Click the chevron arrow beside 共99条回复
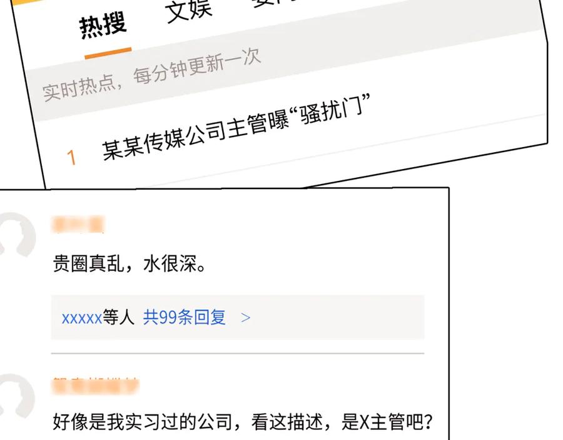 [x=246, y=317]
